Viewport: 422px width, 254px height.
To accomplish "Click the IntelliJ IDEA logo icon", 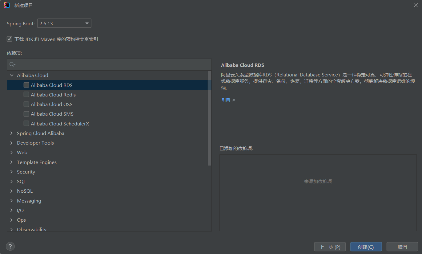I will 7,5.
